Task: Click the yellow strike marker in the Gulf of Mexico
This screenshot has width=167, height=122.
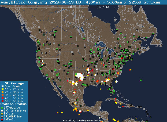Action: (101, 89)
